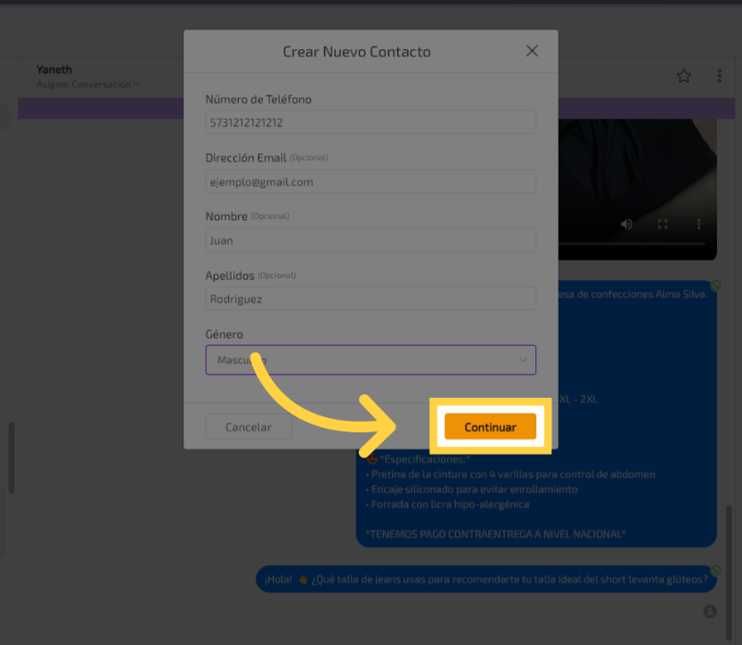Click the Apellidos field containing Rodriguez
This screenshot has height=645, width=742.
370,299
